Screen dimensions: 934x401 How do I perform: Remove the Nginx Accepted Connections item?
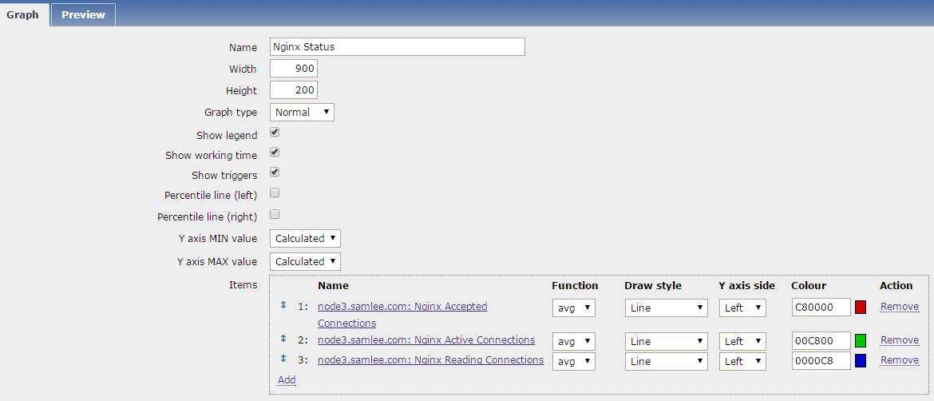[x=900, y=306]
